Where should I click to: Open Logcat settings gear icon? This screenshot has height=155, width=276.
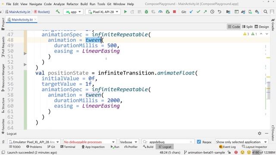coord(260,133)
